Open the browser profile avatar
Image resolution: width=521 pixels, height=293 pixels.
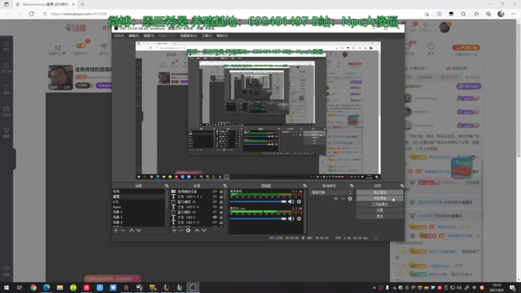tap(501, 14)
